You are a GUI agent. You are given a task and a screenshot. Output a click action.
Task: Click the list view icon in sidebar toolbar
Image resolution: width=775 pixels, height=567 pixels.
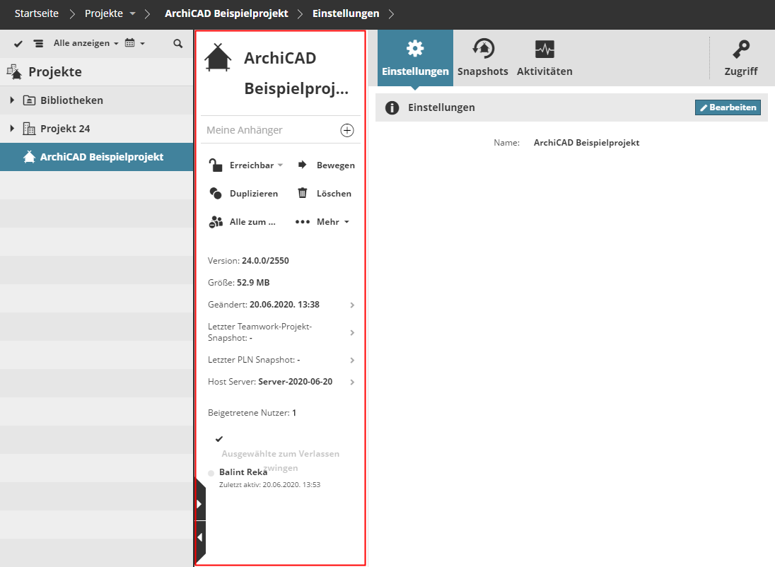[38, 44]
